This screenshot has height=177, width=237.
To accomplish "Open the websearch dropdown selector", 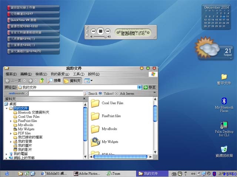I will click(26, 93).
